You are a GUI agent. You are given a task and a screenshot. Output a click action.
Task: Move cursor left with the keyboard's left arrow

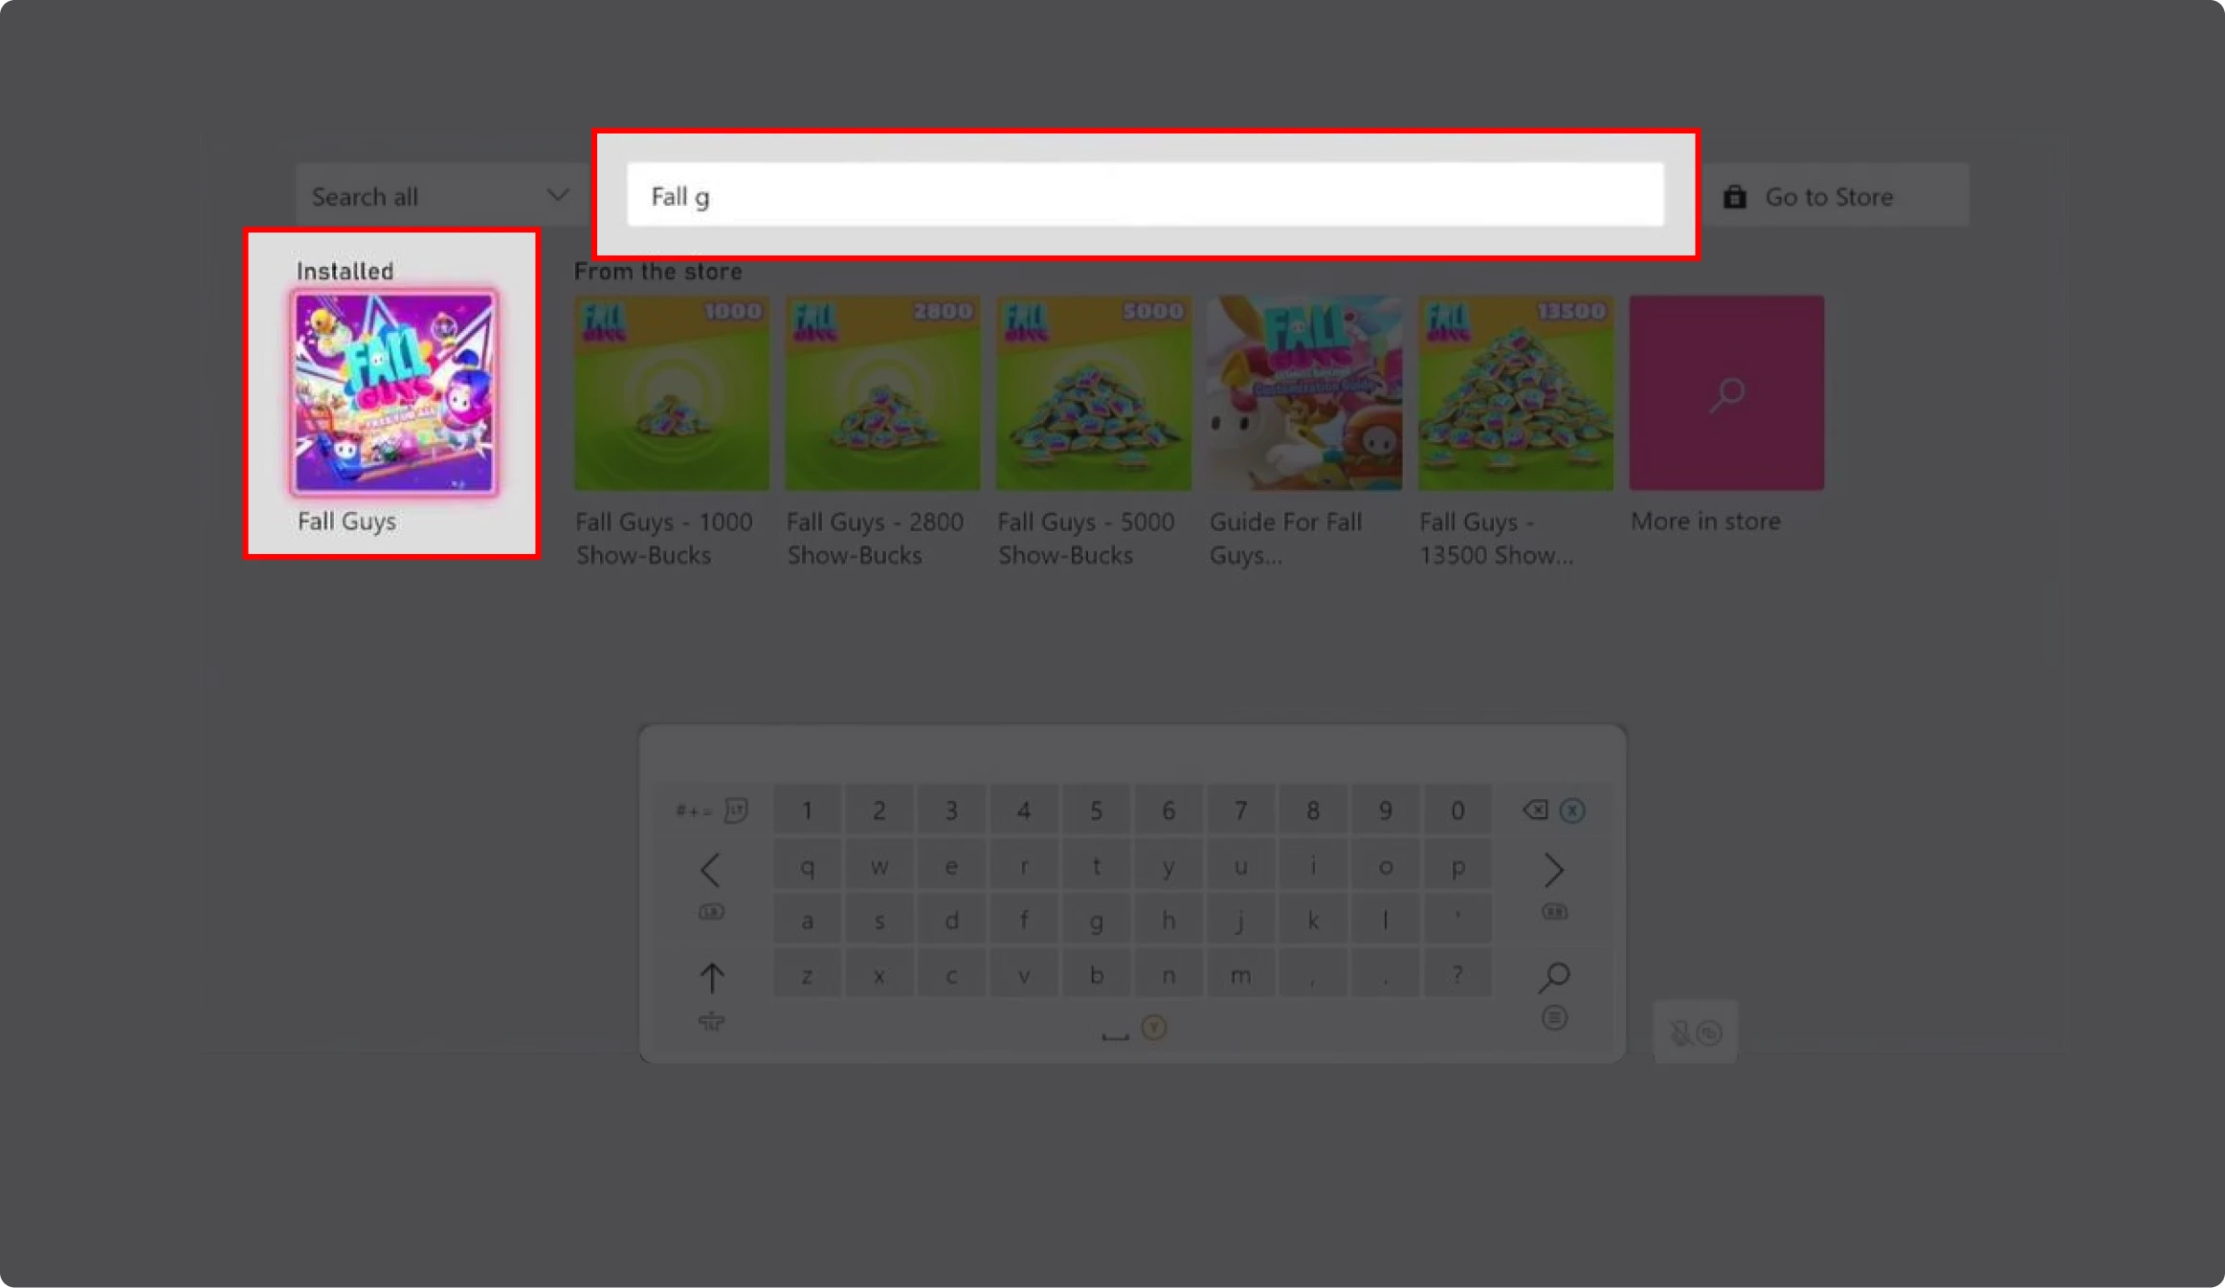coord(710,870)
